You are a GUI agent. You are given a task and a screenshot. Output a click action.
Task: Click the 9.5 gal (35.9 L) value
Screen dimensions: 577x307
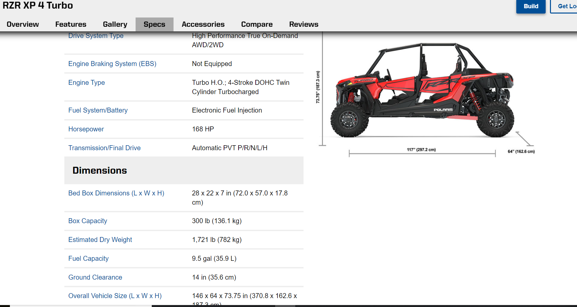click(x=214, y=258)
